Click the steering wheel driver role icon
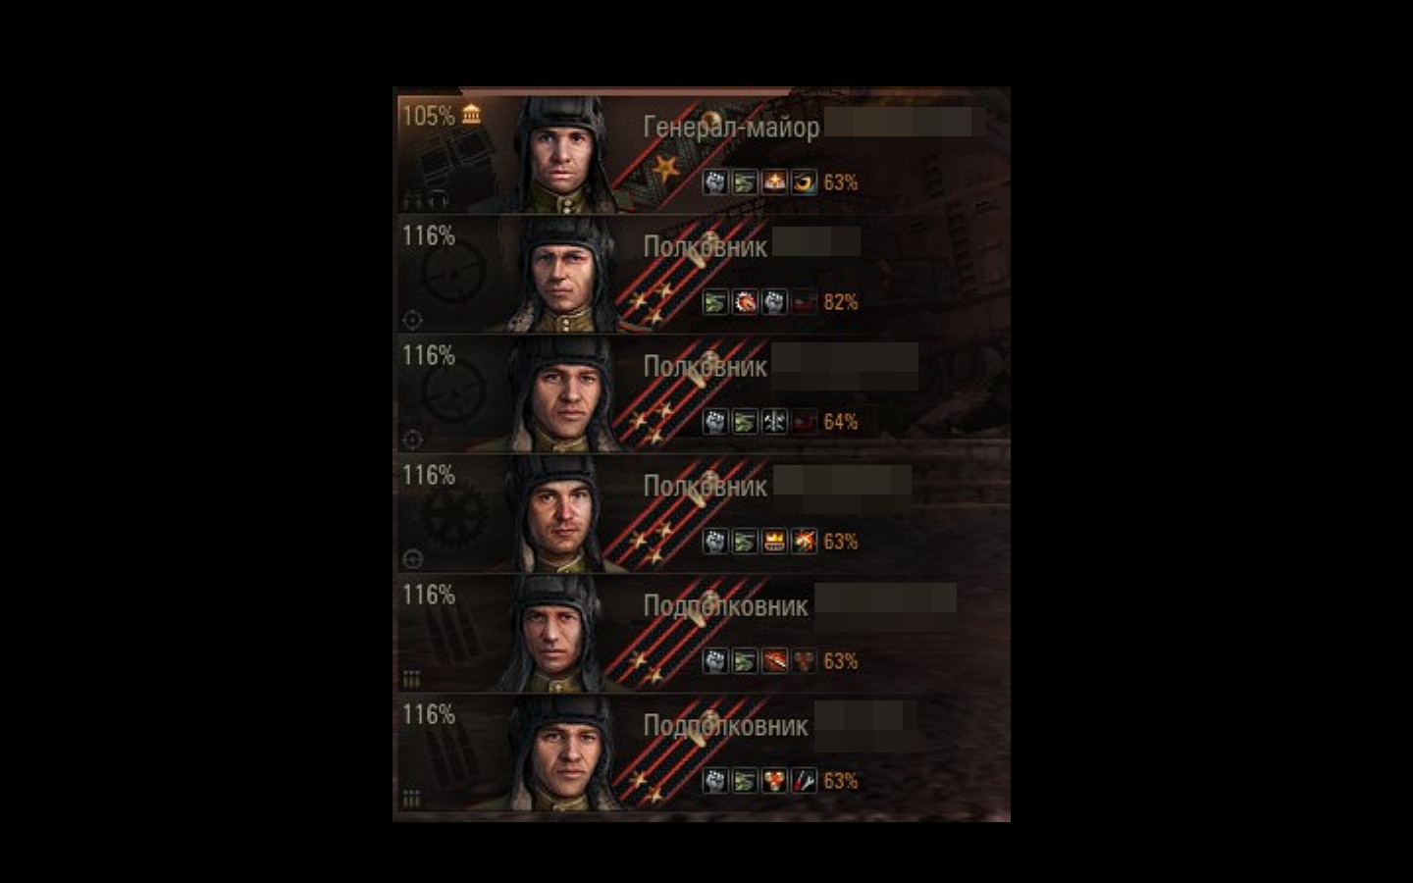 (x=412, y=559)
